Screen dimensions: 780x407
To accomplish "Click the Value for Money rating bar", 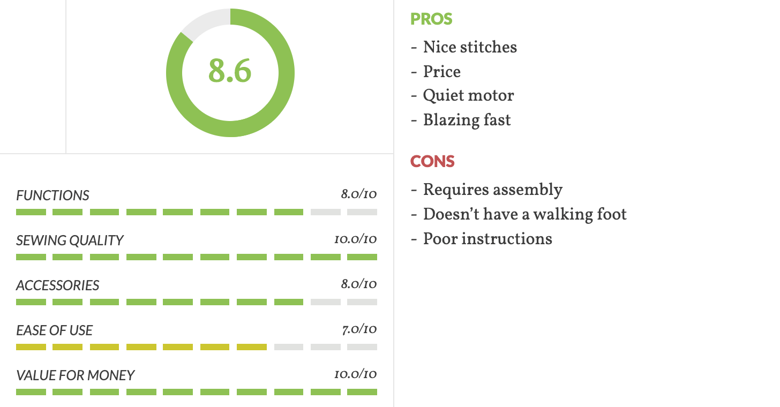I will tap(196, 393).
